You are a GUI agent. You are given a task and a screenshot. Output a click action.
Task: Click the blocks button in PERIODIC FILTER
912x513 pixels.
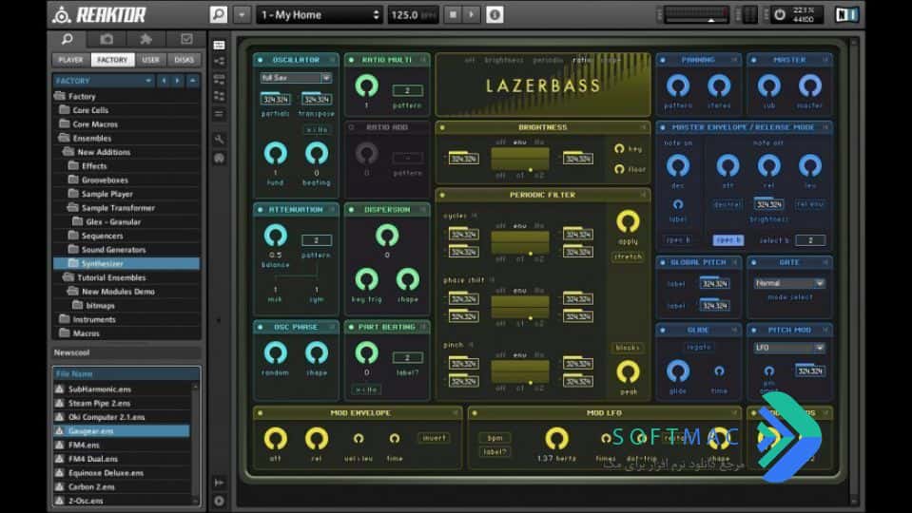pyautogui.click(x=628, y=348)
